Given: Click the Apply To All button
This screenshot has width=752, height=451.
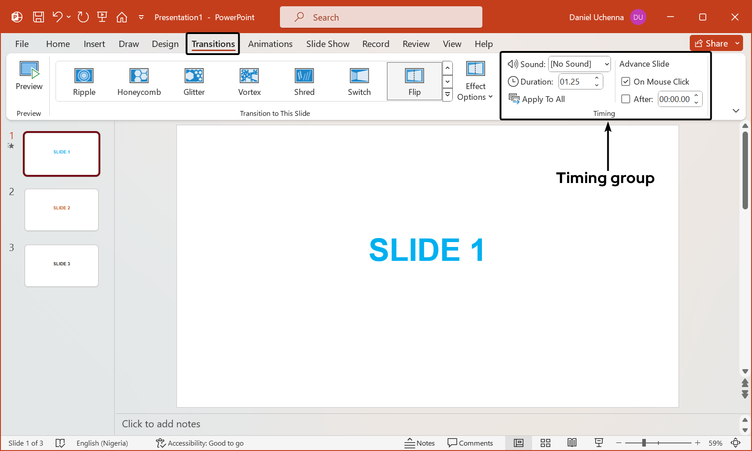Looking at the screenshot, I should [537, 99].
